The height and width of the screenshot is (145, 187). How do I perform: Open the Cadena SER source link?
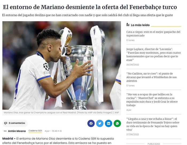pos(35,131)
